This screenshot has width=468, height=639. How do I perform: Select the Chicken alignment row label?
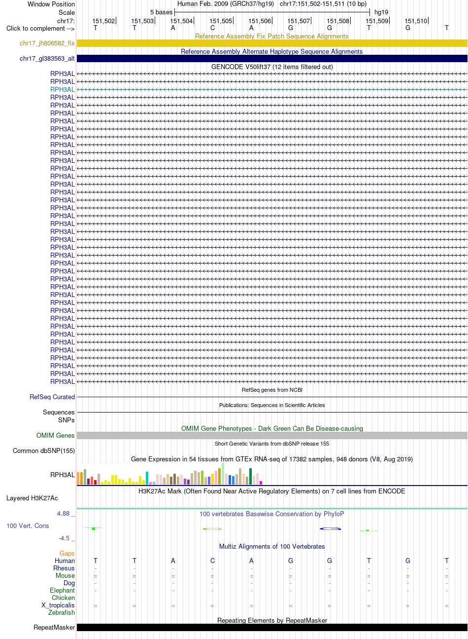click(64, 598)
